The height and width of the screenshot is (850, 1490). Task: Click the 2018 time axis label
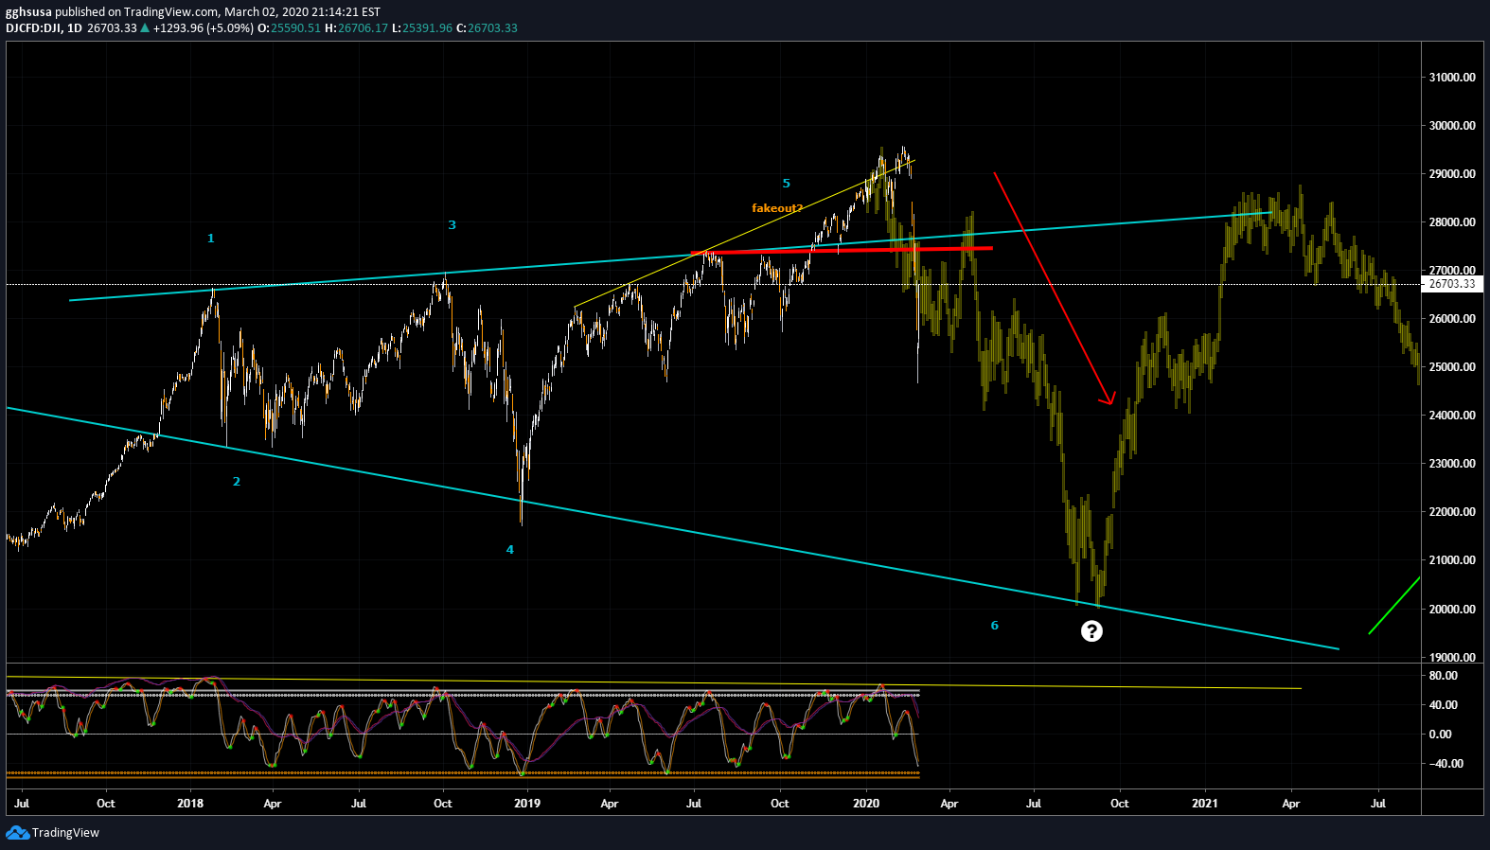[x=190, y=804]
